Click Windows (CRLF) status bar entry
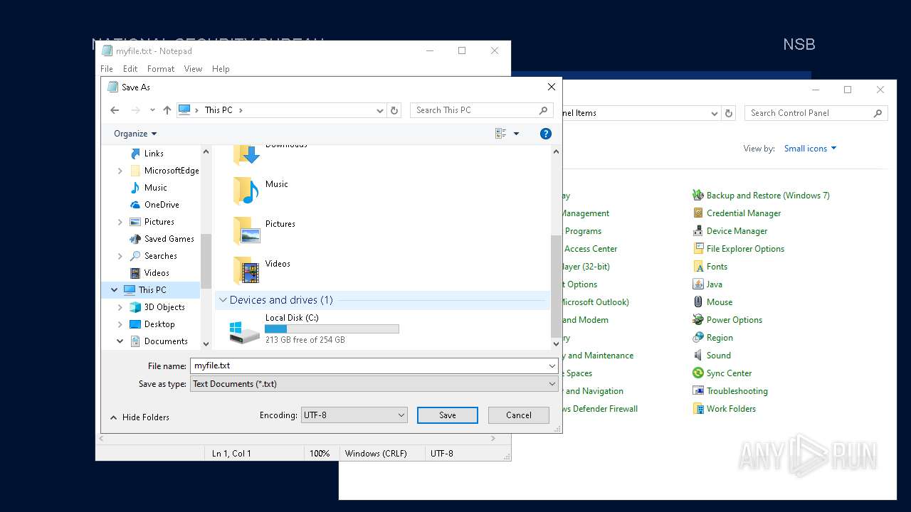Viewport: 911px width, 512px height. click(374, 454)
